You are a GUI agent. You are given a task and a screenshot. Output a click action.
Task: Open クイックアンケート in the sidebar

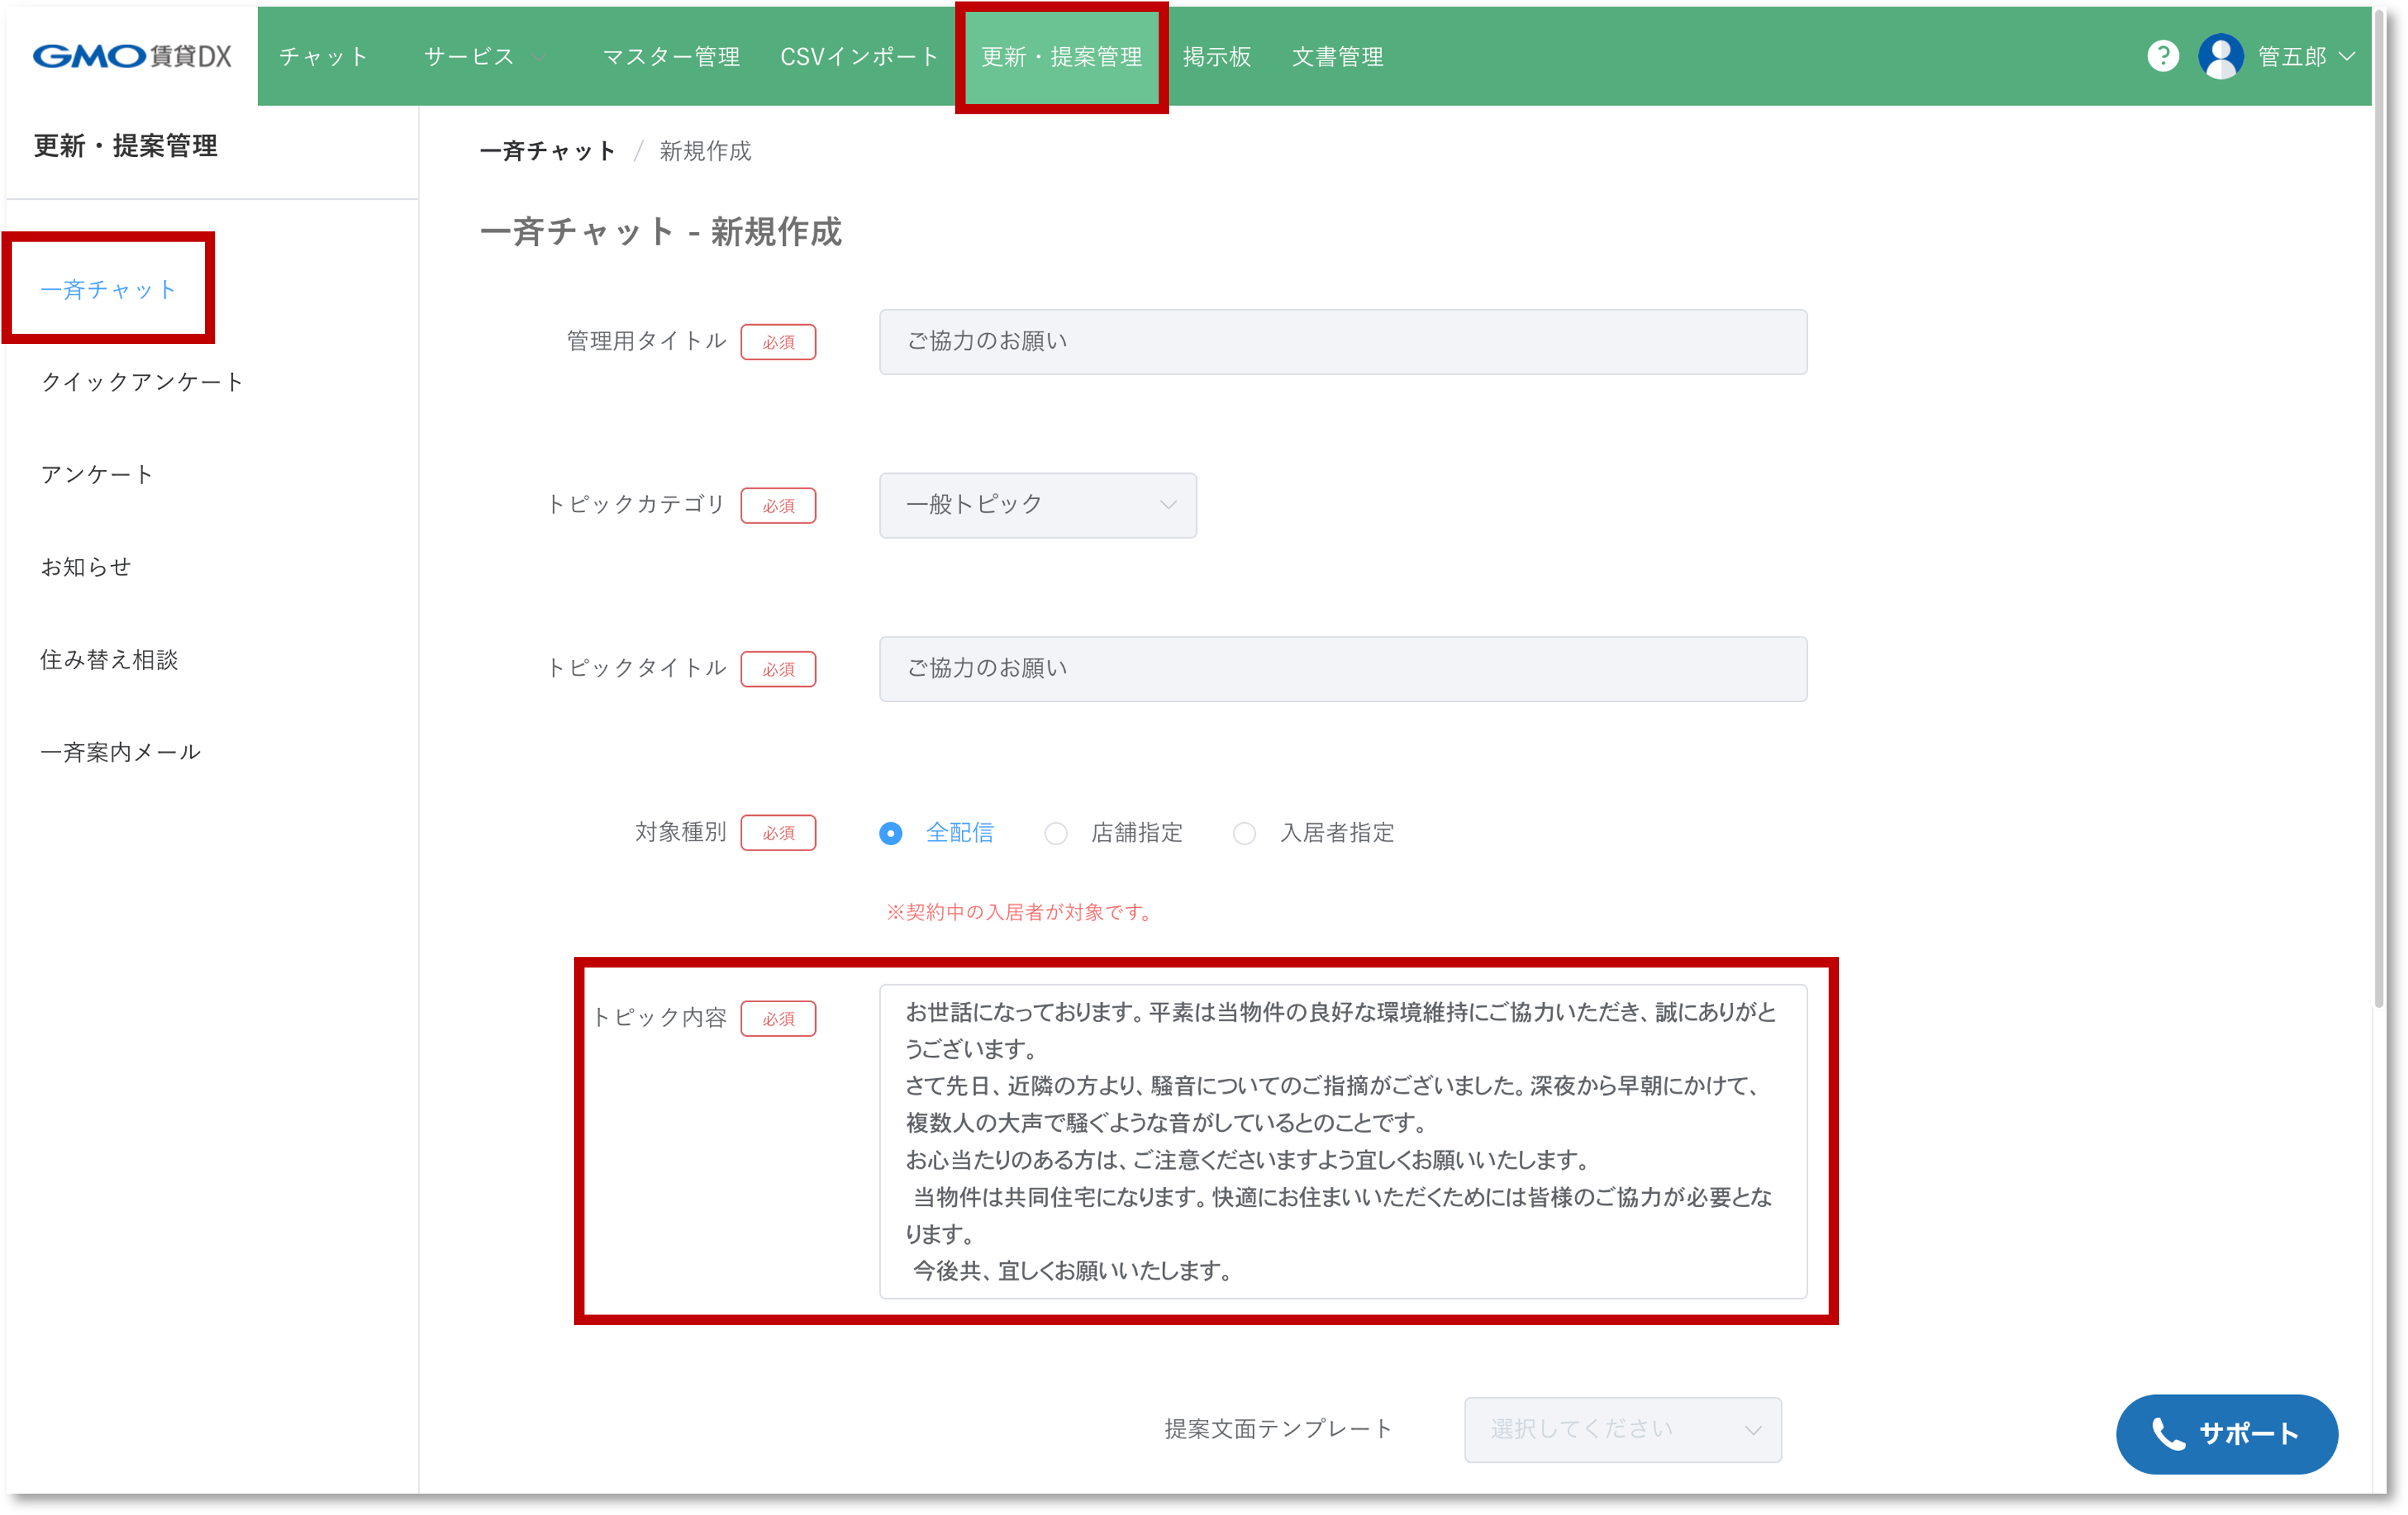point(142,382)
